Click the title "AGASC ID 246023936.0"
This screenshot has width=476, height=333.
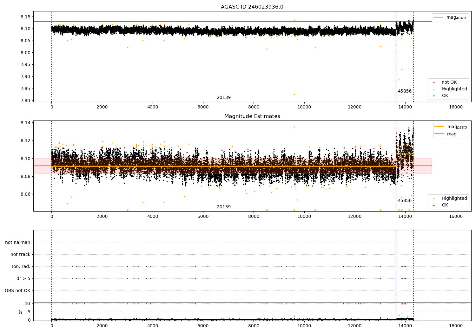(x=252, y=7)
